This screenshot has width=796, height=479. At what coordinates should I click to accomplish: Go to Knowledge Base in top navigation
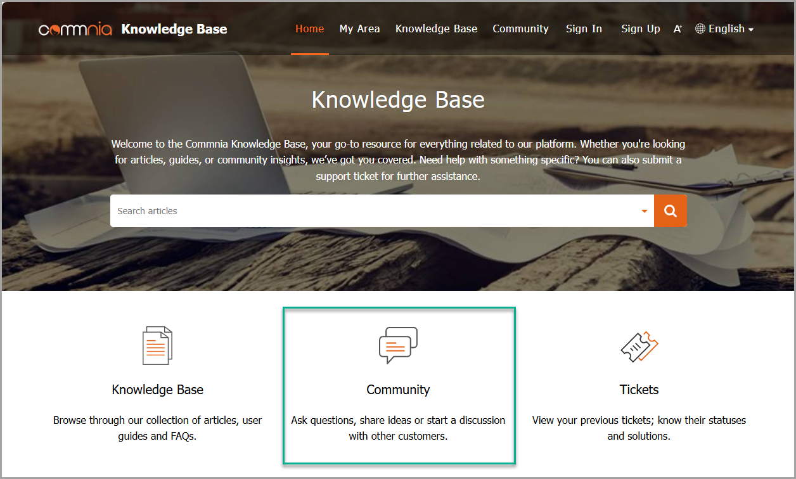coord(436,29)
